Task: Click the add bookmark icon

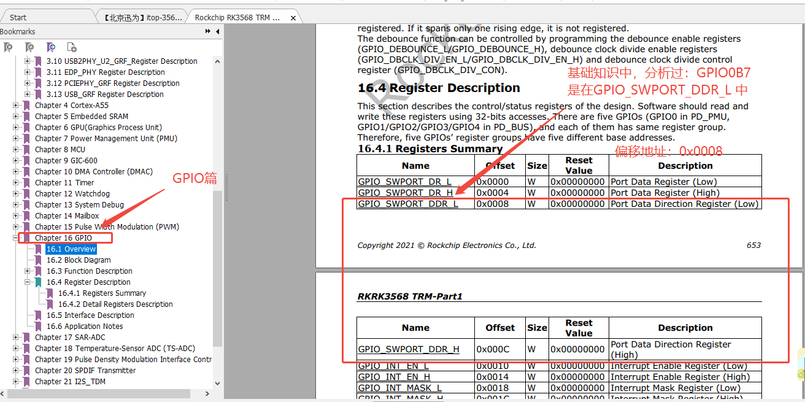Action: pos(29,47)
